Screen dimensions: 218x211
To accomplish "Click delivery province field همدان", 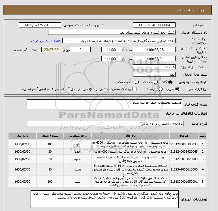I will pos(154,67).
